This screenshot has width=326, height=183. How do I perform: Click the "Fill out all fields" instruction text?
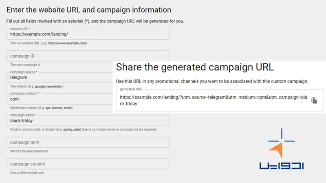coord(95,21)
